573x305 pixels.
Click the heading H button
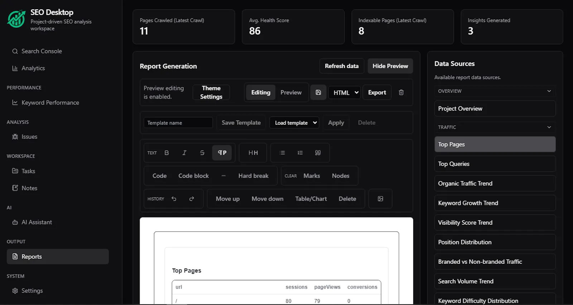[253, 153]
